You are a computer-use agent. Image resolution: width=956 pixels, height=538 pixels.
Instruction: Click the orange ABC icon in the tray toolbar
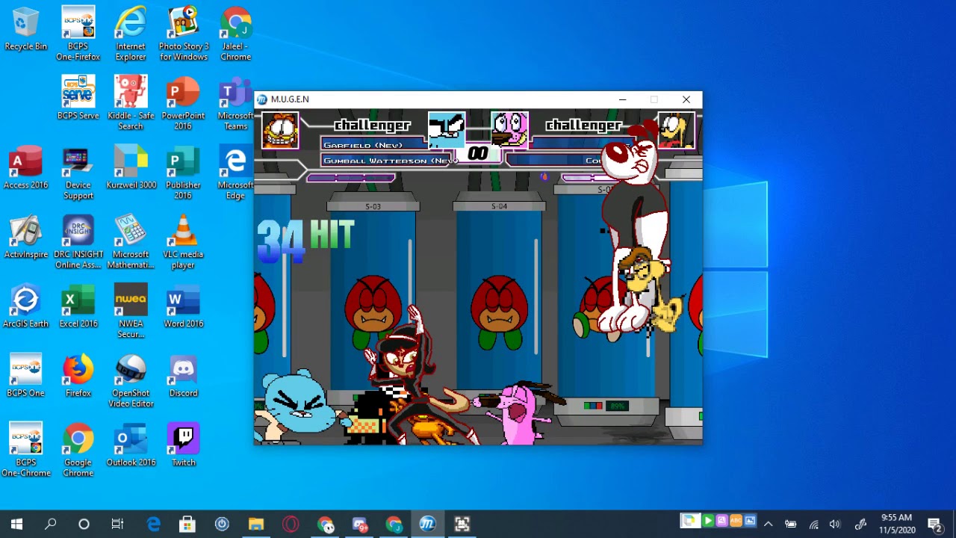(736, 521)
